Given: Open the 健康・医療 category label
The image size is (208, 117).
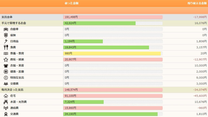Looking at the screenshot, I should (17, 72).
